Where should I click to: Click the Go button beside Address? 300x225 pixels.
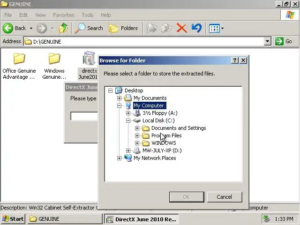(284, 41)
